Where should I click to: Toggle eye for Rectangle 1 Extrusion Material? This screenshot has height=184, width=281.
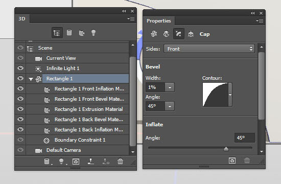click(20, 109)
